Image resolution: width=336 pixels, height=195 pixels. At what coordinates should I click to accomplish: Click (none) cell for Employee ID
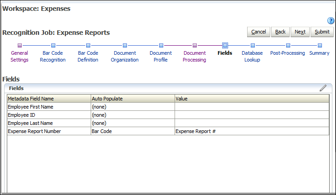click(x=133, y=115)
